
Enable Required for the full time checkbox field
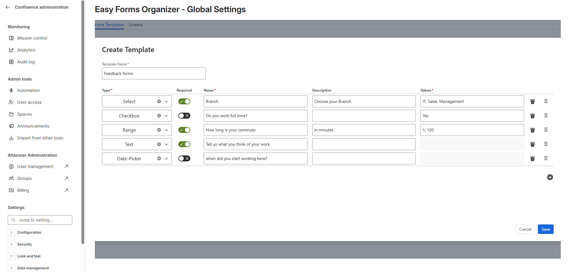click(184, 116)
